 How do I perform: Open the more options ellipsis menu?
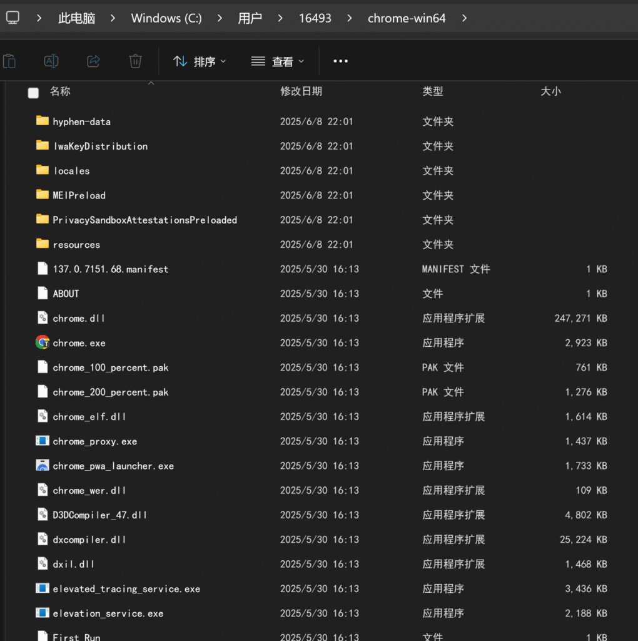(340, 61)
